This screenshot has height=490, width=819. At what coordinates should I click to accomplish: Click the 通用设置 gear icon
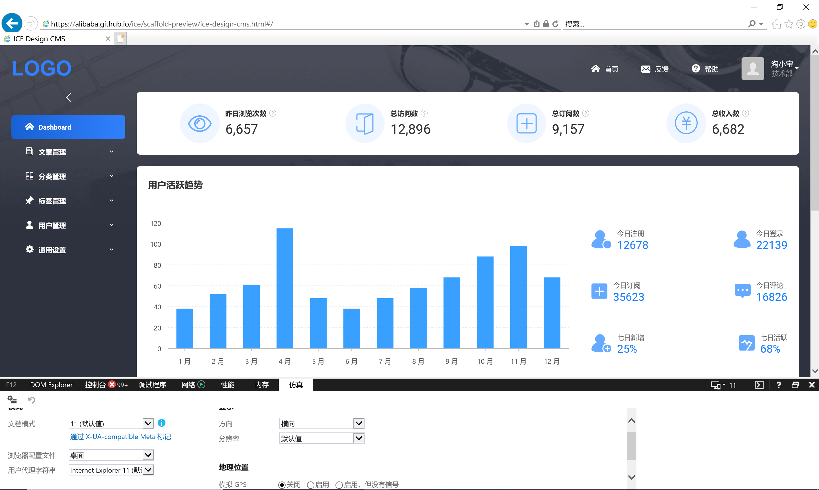pyautogui.click(x=29, y=250)
